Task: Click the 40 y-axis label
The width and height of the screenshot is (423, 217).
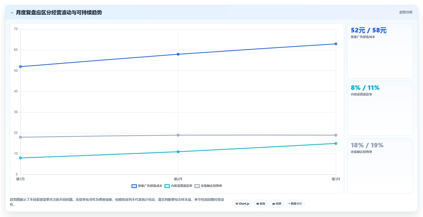Action: [x=16, y=91]
